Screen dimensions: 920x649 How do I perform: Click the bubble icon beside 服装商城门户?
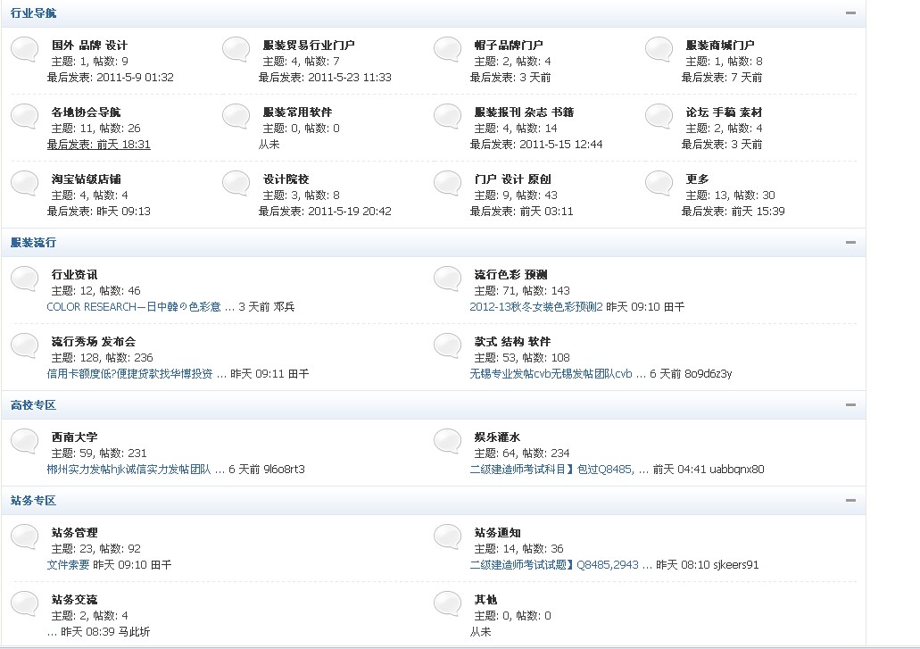pyautogui.click(x=659, y=49)
